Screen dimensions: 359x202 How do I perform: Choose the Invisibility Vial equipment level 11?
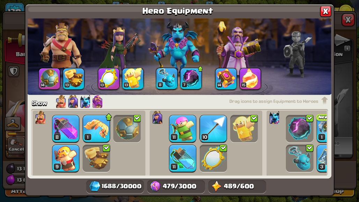click(183, 158)
